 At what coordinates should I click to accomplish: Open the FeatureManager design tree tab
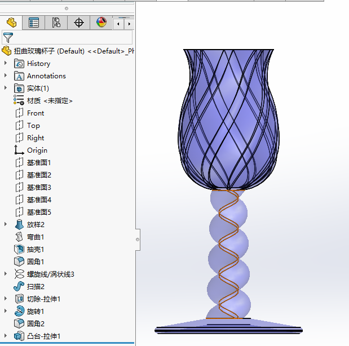tap(11, 23)
